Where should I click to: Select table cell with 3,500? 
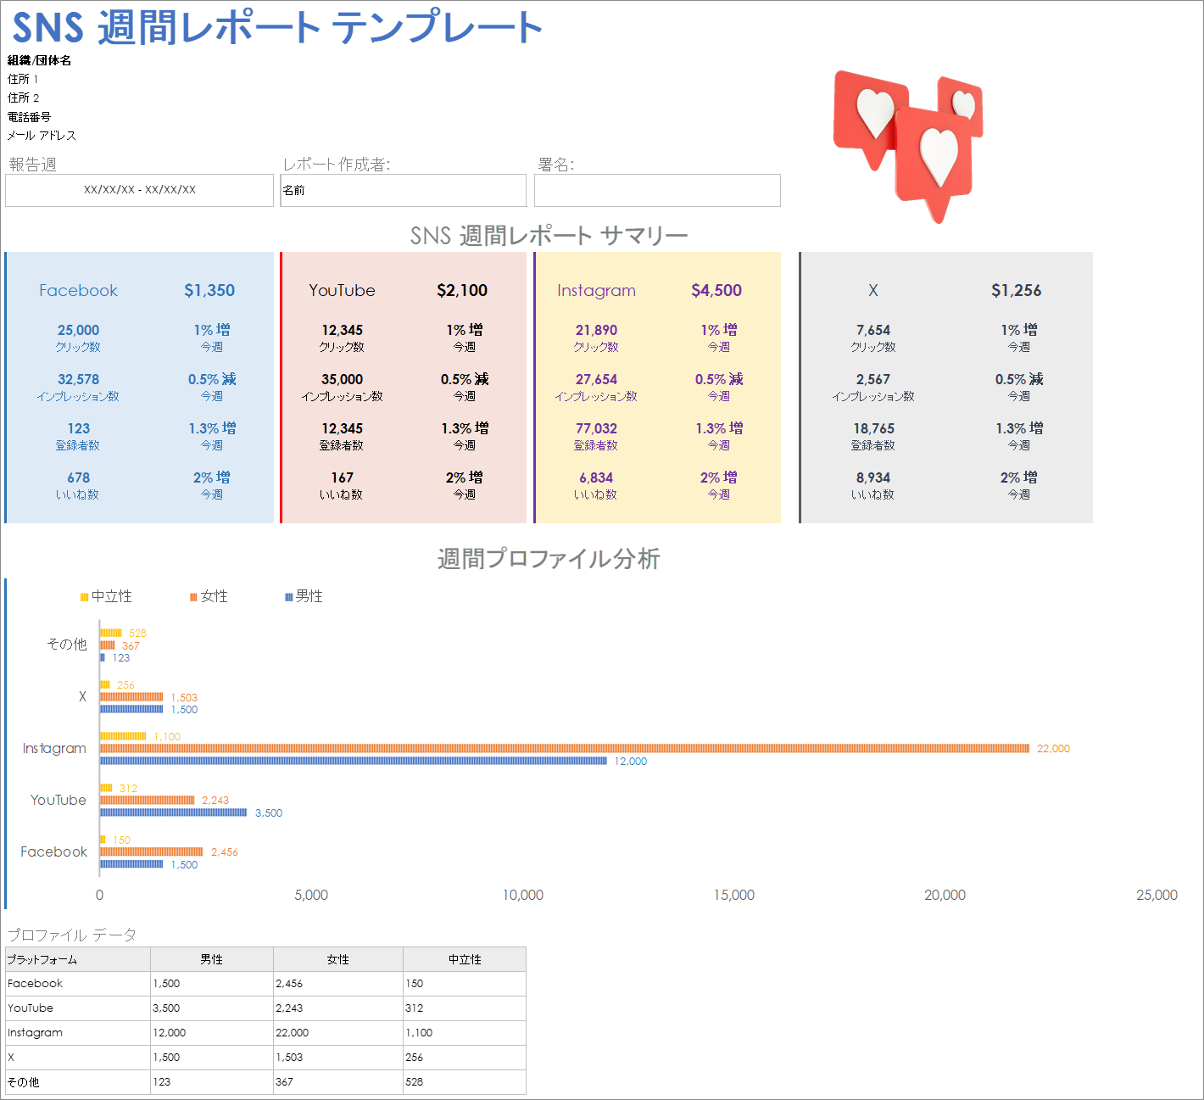click(212, 1008)
